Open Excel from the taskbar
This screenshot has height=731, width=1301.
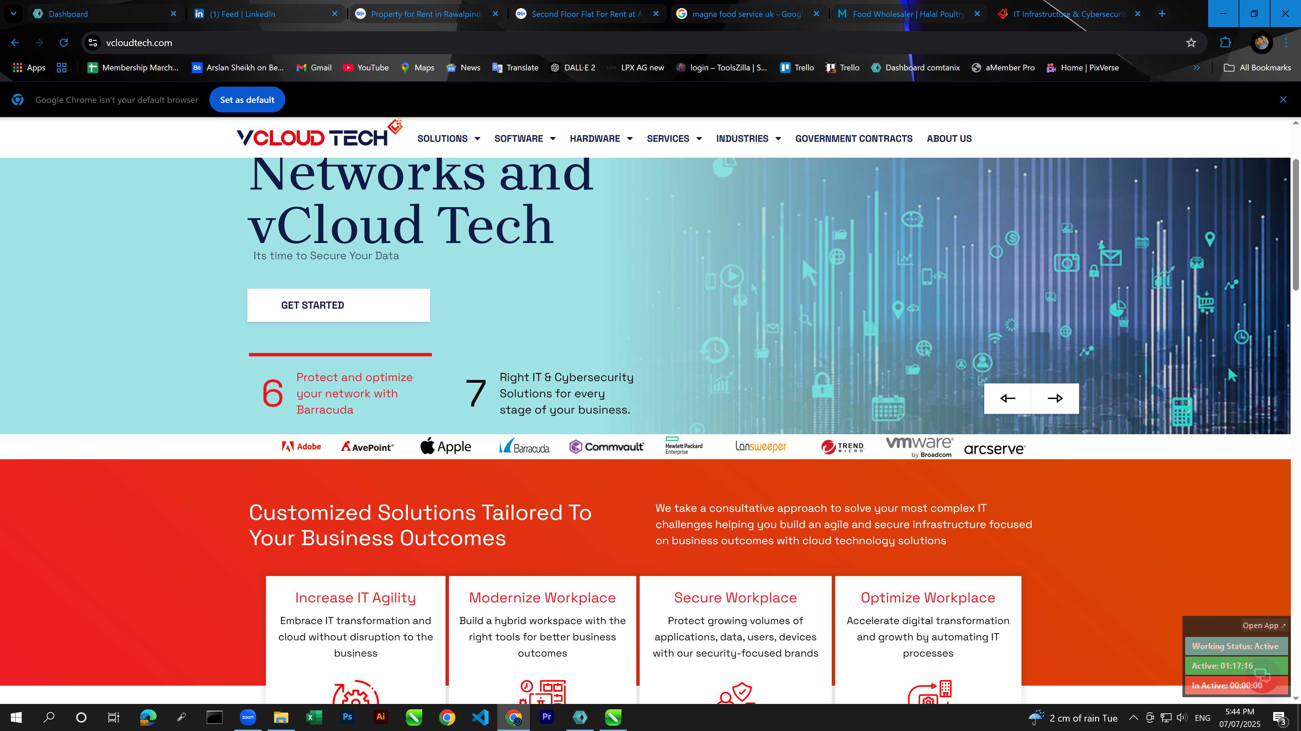tap(314, 717)
